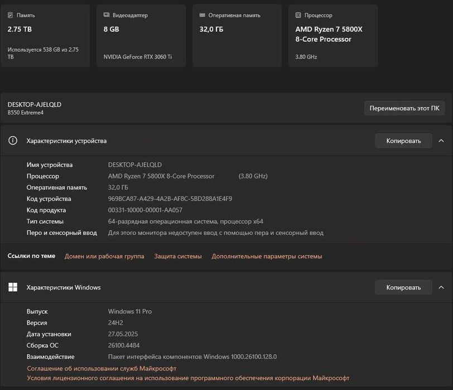The width and height of the screenshot is (453, 390).
Task: Click the storage icon on Память card
Action: point(11,16)
